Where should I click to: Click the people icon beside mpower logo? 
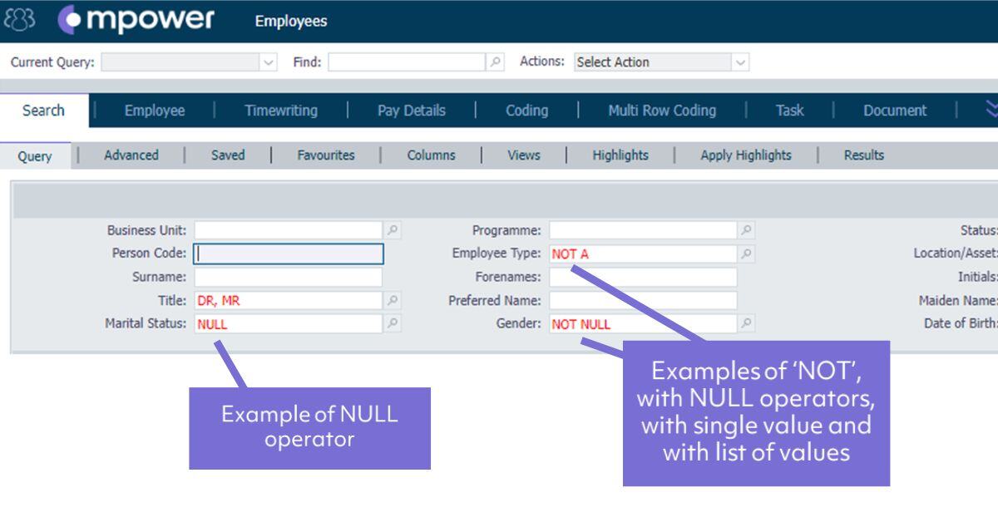(20, 21)
